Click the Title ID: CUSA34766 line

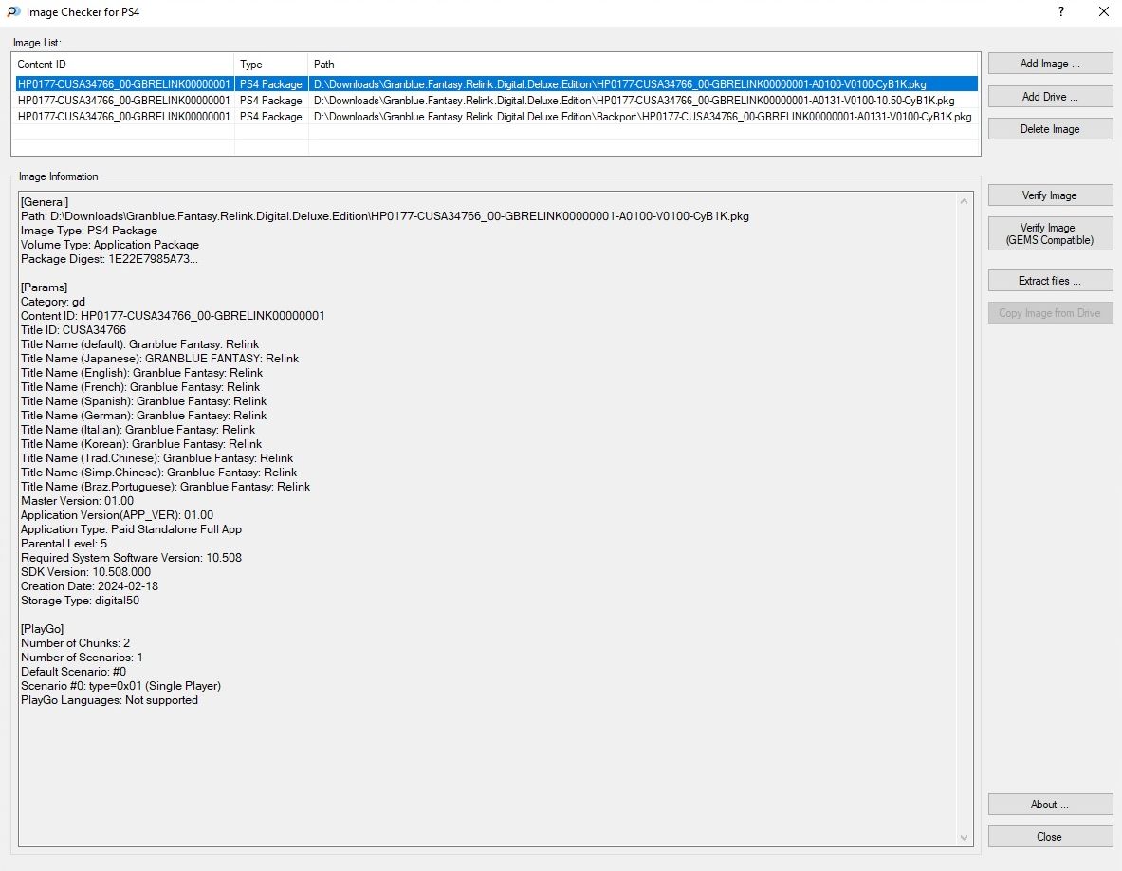[x=74, y=330]
